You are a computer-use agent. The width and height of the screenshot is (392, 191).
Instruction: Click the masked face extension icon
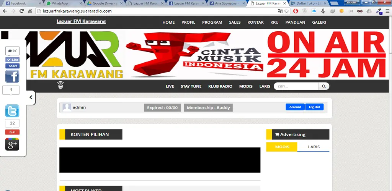(360, 11)
